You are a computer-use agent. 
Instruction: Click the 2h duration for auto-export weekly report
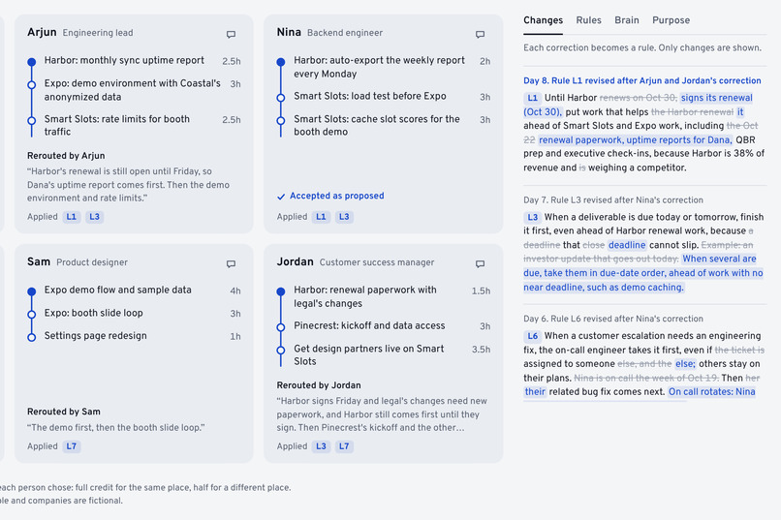(484, 61)
